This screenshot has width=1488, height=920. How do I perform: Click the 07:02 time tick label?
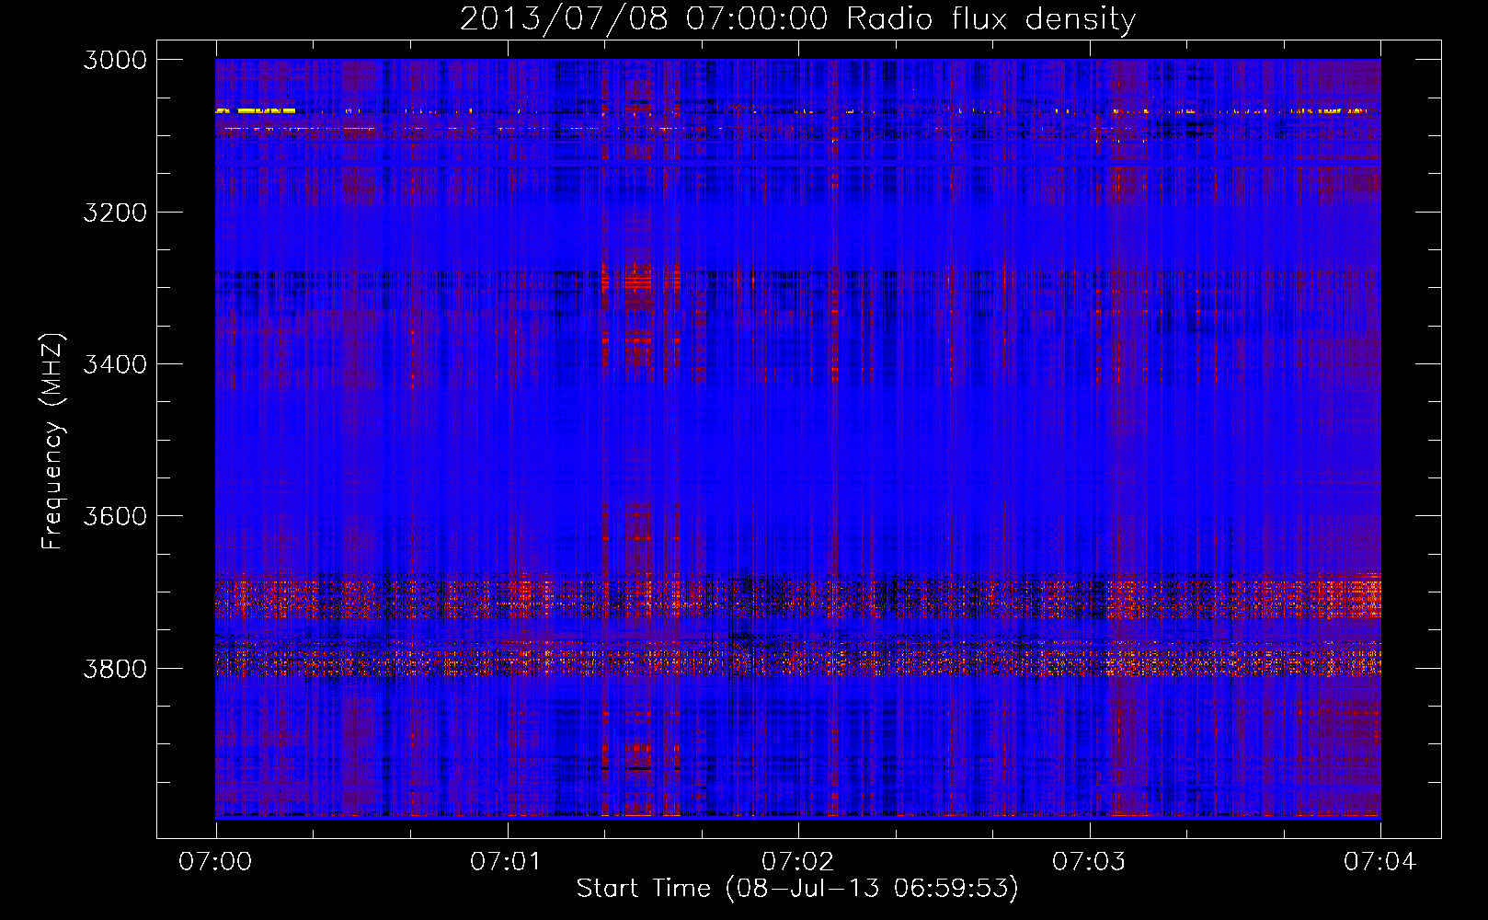click(x=798, y=861)
